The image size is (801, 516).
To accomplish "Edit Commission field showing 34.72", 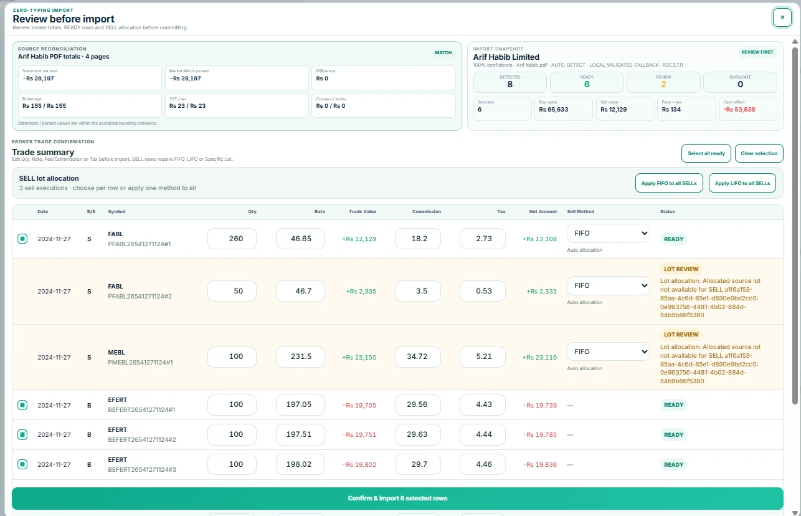I will 417,357.
